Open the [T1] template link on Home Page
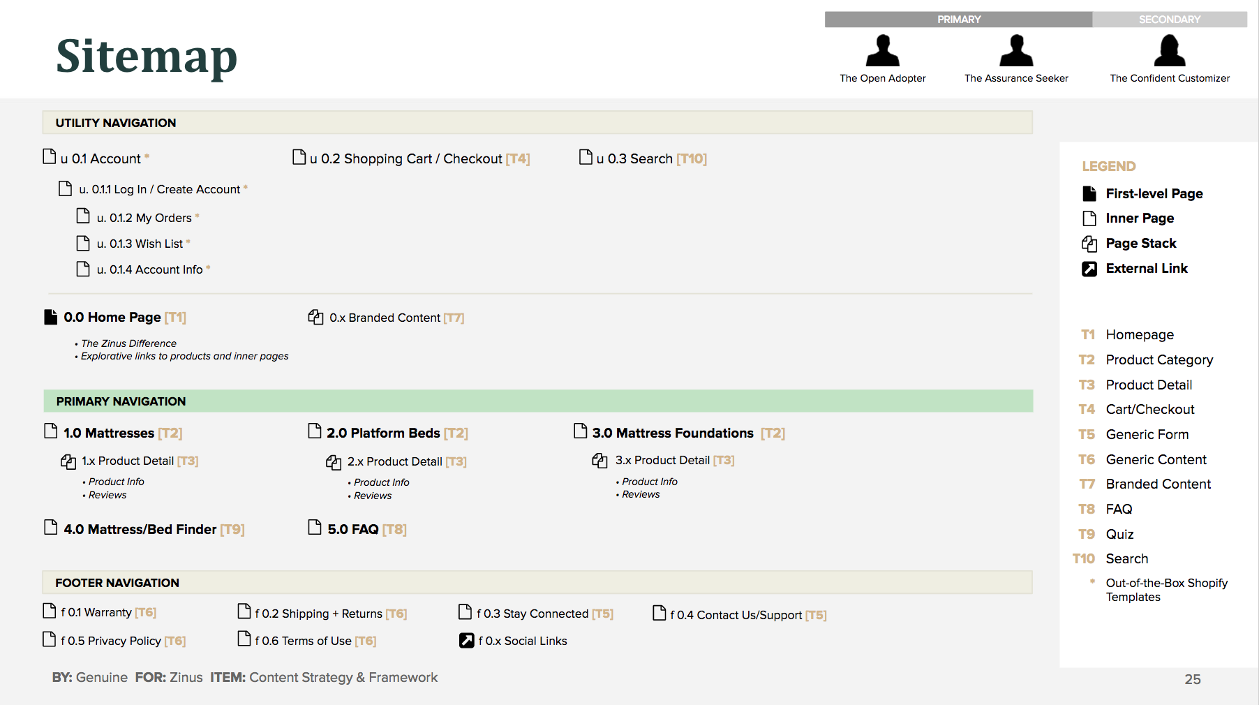Image resolution: width=1259 pixels, height=705 pixels. pyautogui.click(x=174, y=317)
